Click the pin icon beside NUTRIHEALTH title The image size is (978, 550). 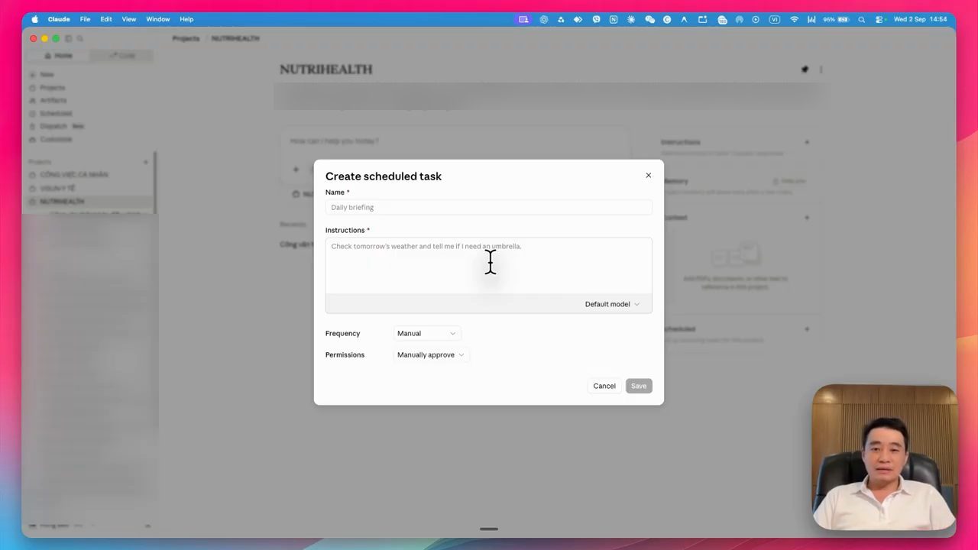click(805, 70)
